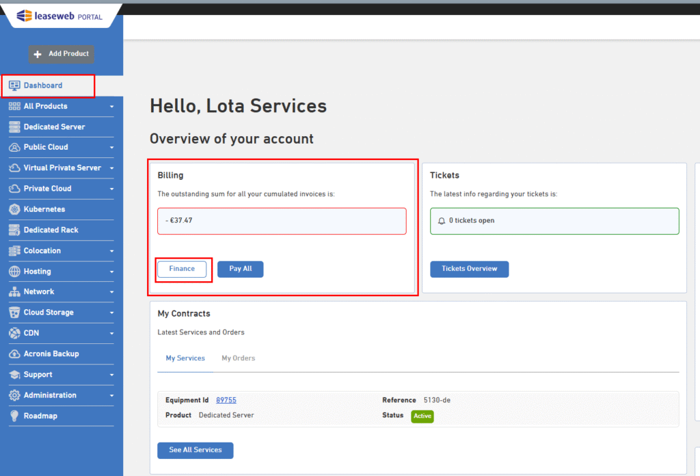Click the Acronis Backup cloud icon
Viewport: 700px width, 476px height.
click(14, 354)
